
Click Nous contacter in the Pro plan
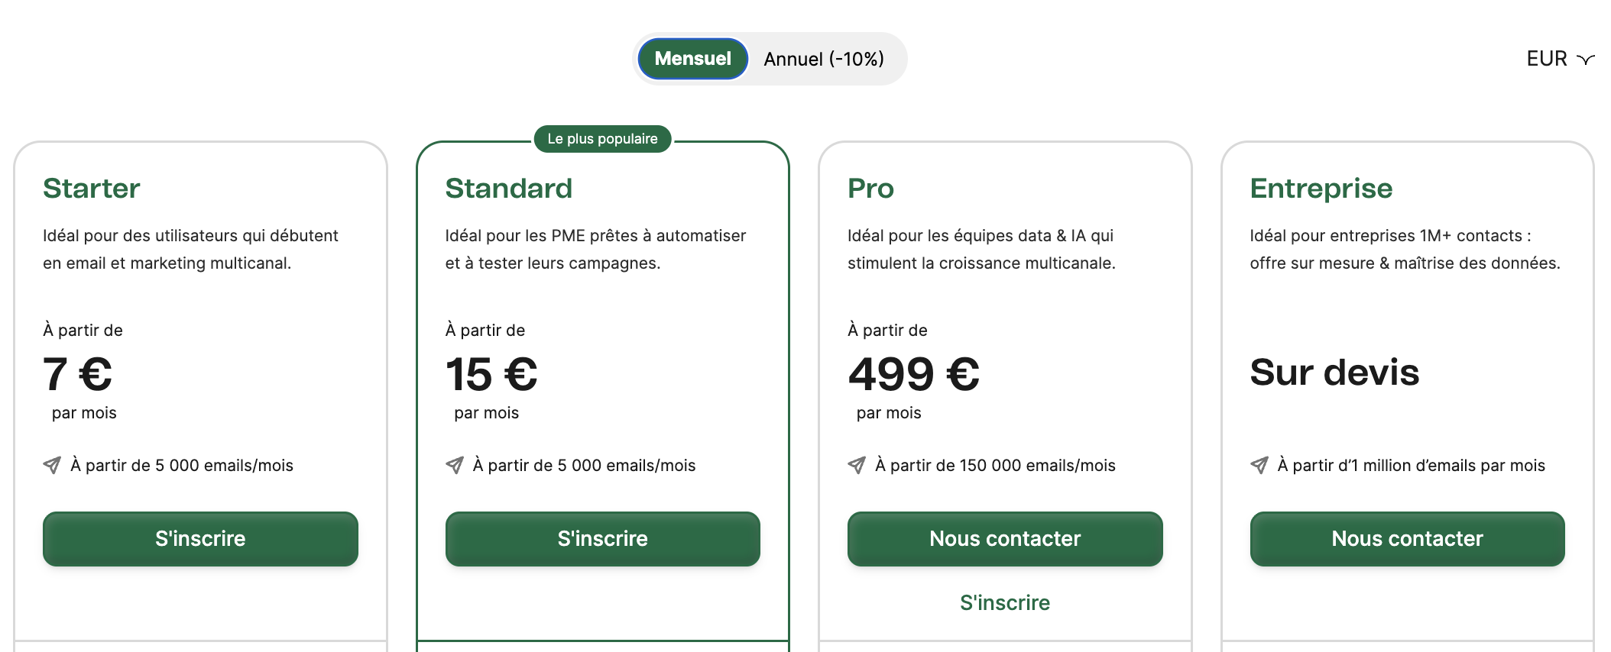[x=1005, y=539]
